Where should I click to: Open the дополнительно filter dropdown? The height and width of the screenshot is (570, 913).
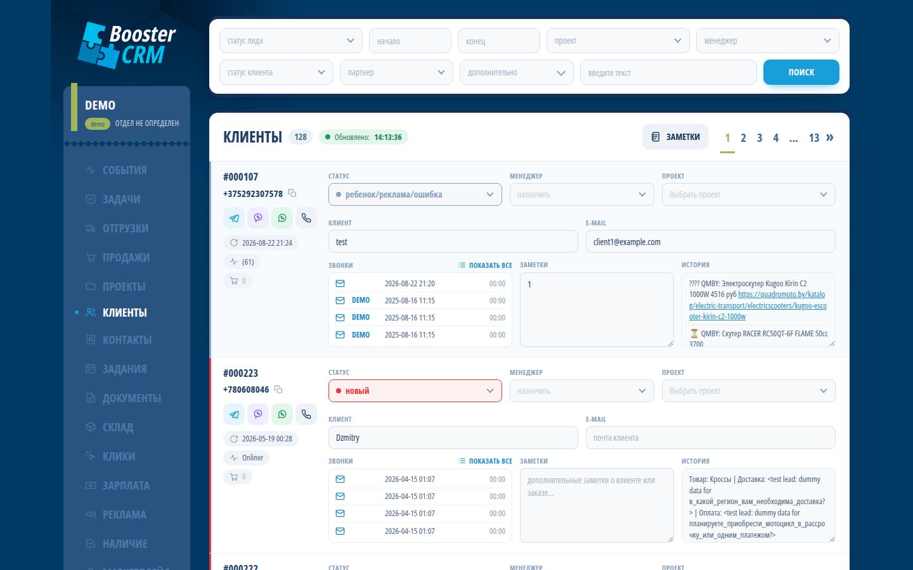click(517, 72)
